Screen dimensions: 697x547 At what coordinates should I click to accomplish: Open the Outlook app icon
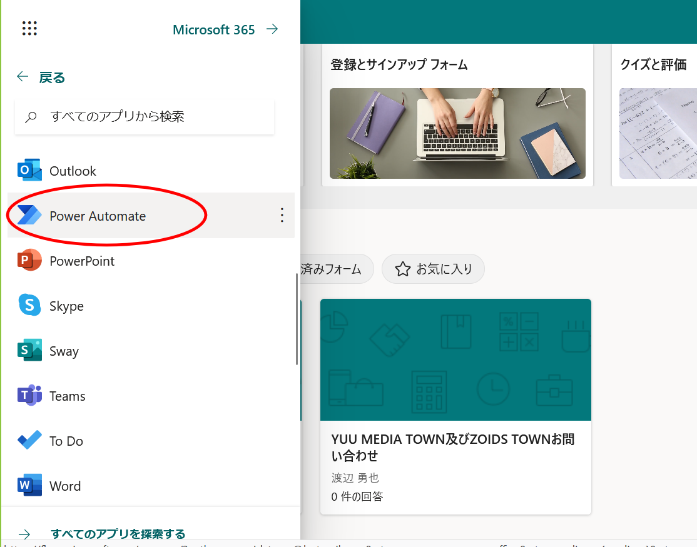[29, 170]
